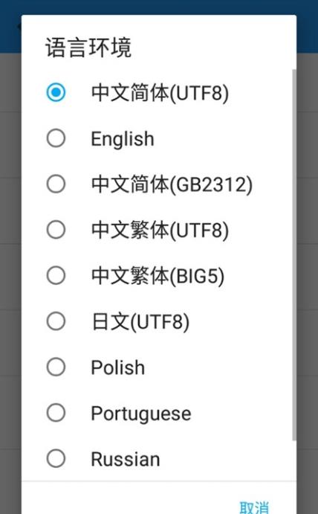The height and width of the screenshot is (514, 318).
Task: Click the 中文繁体(UTF8) label text
Action: [160, 230]
